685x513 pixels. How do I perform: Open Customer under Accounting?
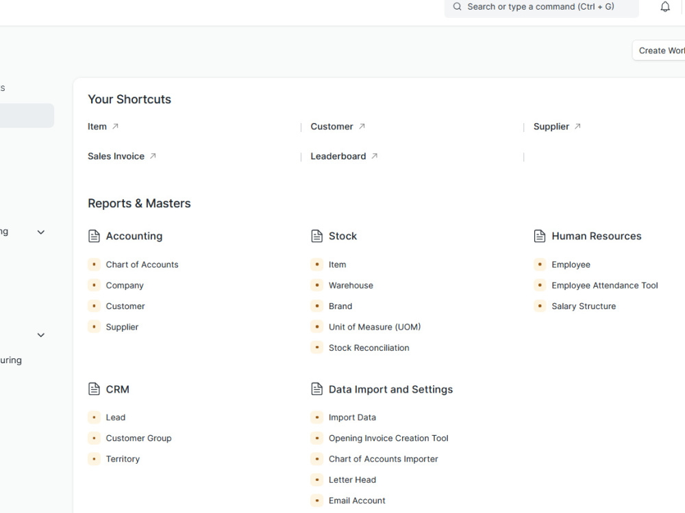tap(125, 306)
